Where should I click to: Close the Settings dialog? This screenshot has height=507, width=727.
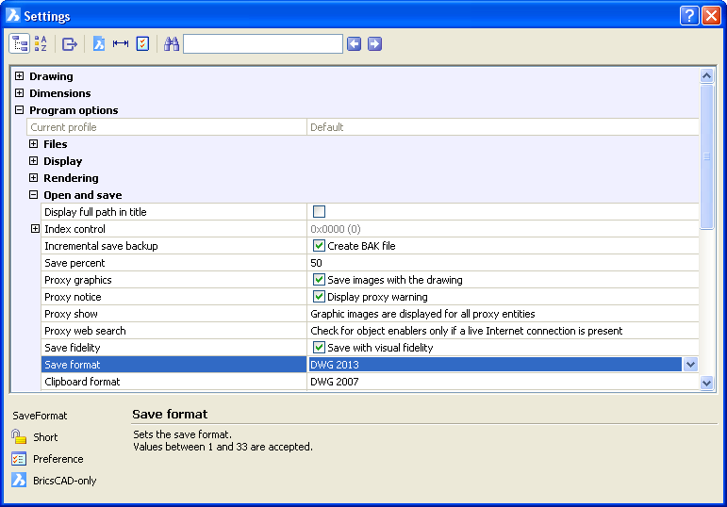tap(711, 15)
